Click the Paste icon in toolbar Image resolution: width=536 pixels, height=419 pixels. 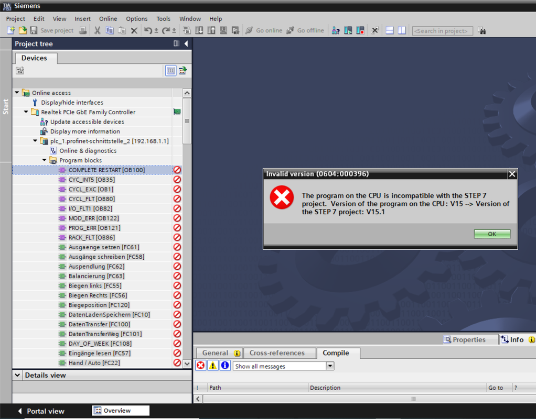[122, 30]
